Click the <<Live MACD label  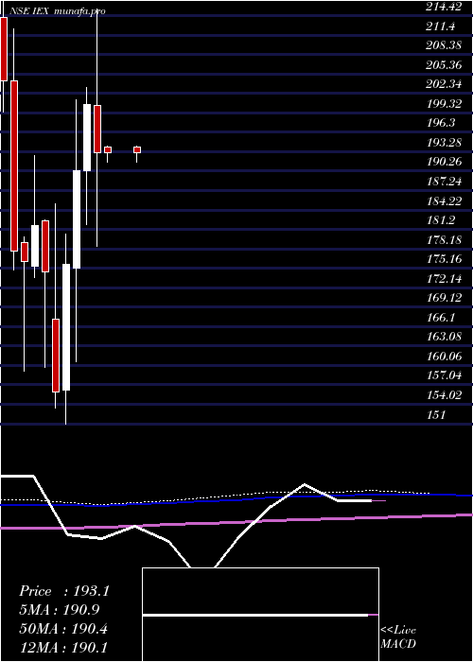398,637
